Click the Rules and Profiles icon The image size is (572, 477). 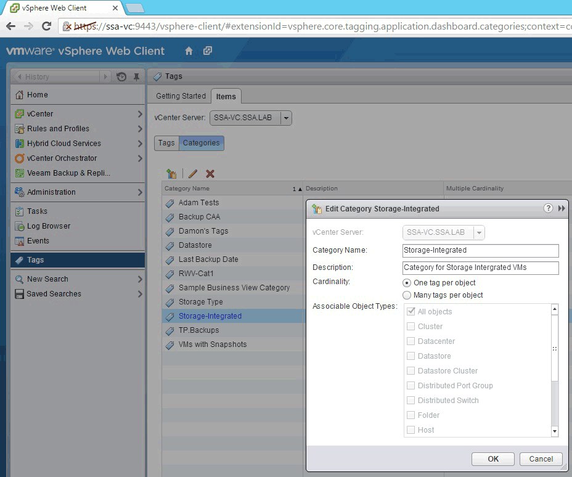pos(19,129)
